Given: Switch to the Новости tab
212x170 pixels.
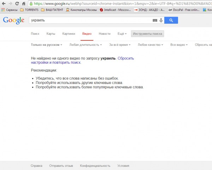Looking at the screenshot, I should tap(105, 34).
